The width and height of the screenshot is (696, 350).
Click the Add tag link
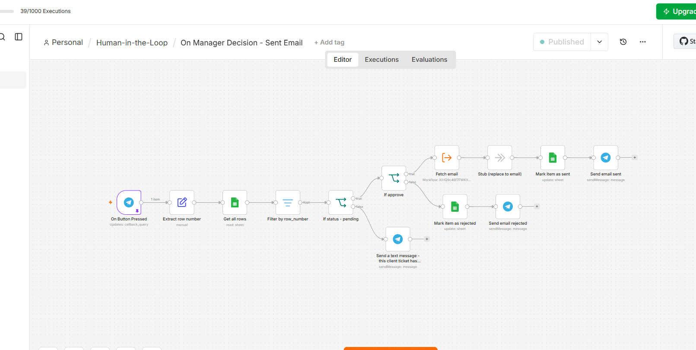coord(329,42)
